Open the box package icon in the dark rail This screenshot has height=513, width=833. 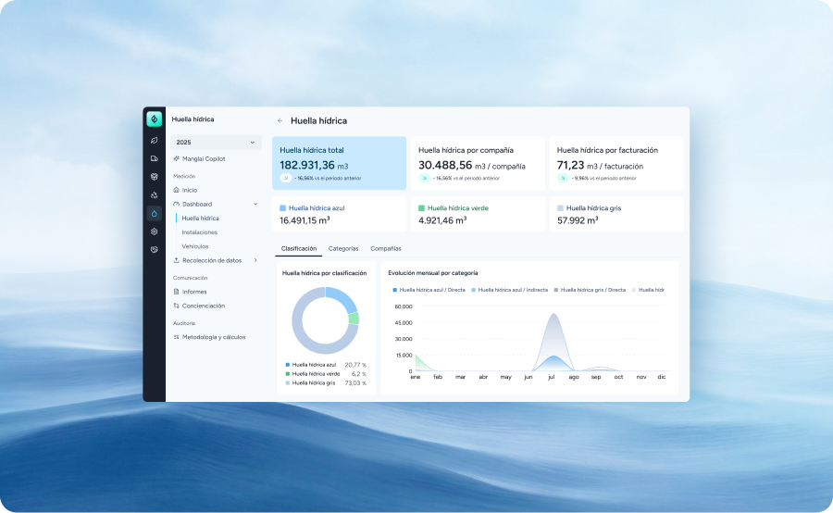(154, 177)
